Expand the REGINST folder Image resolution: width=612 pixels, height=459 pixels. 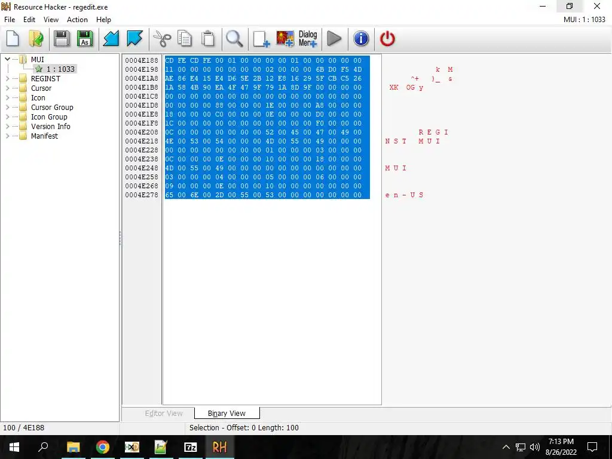(7, 78)
